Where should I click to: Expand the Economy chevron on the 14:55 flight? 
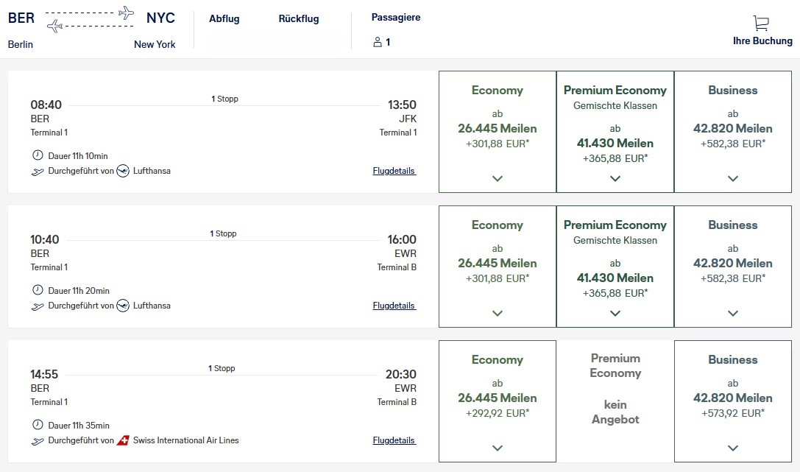pos(497,447)
